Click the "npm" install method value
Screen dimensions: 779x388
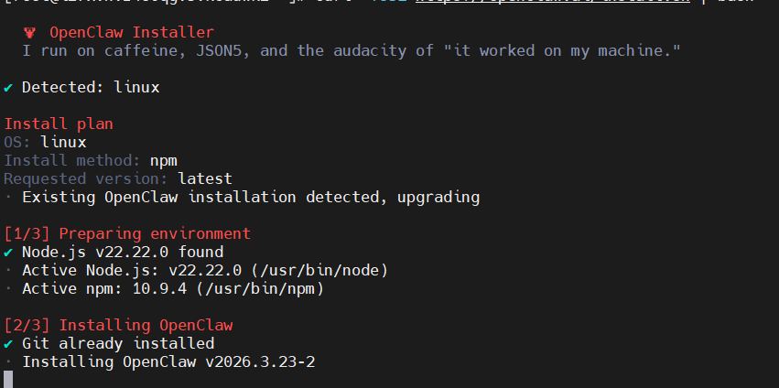pos(164,160)
